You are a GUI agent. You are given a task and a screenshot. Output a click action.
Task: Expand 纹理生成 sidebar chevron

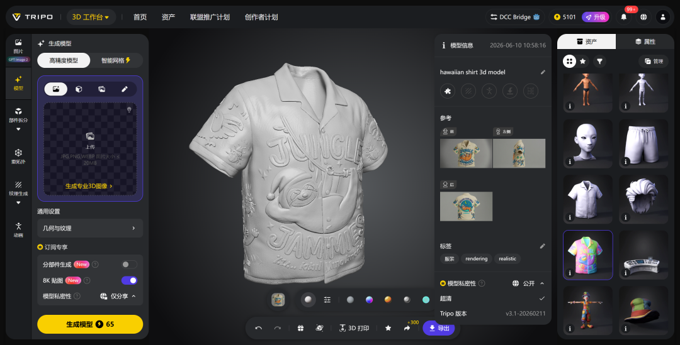click(x=18, y=202)
